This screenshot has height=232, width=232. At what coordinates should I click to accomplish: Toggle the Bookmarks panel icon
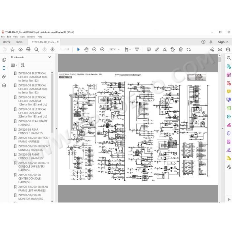coord(4,68)
